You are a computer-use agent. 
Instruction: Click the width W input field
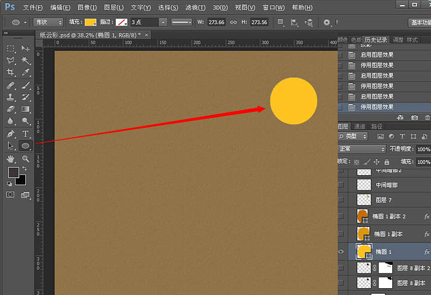click(x=216, y=22)
